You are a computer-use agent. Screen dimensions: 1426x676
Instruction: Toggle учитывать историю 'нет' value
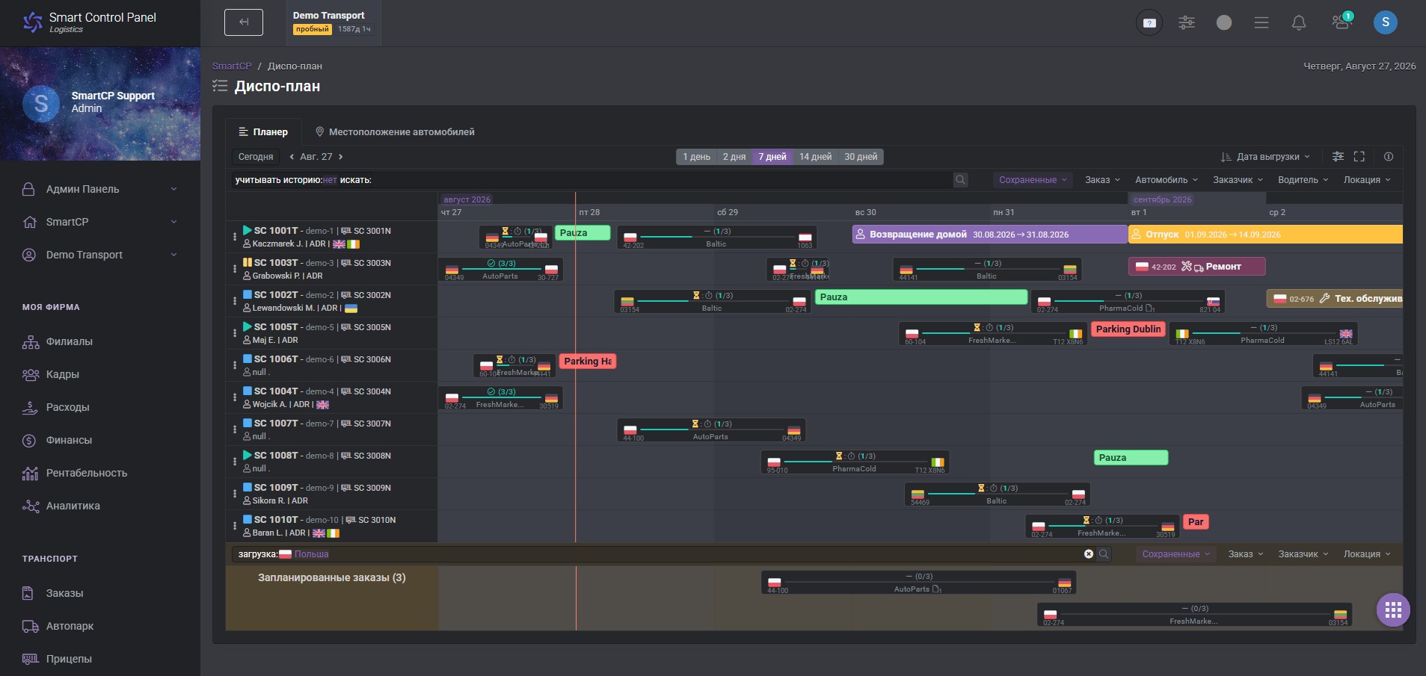(330, 180)
